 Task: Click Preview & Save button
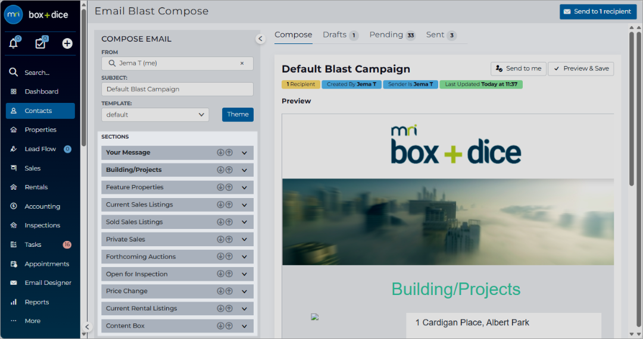[x=580, y=69]
